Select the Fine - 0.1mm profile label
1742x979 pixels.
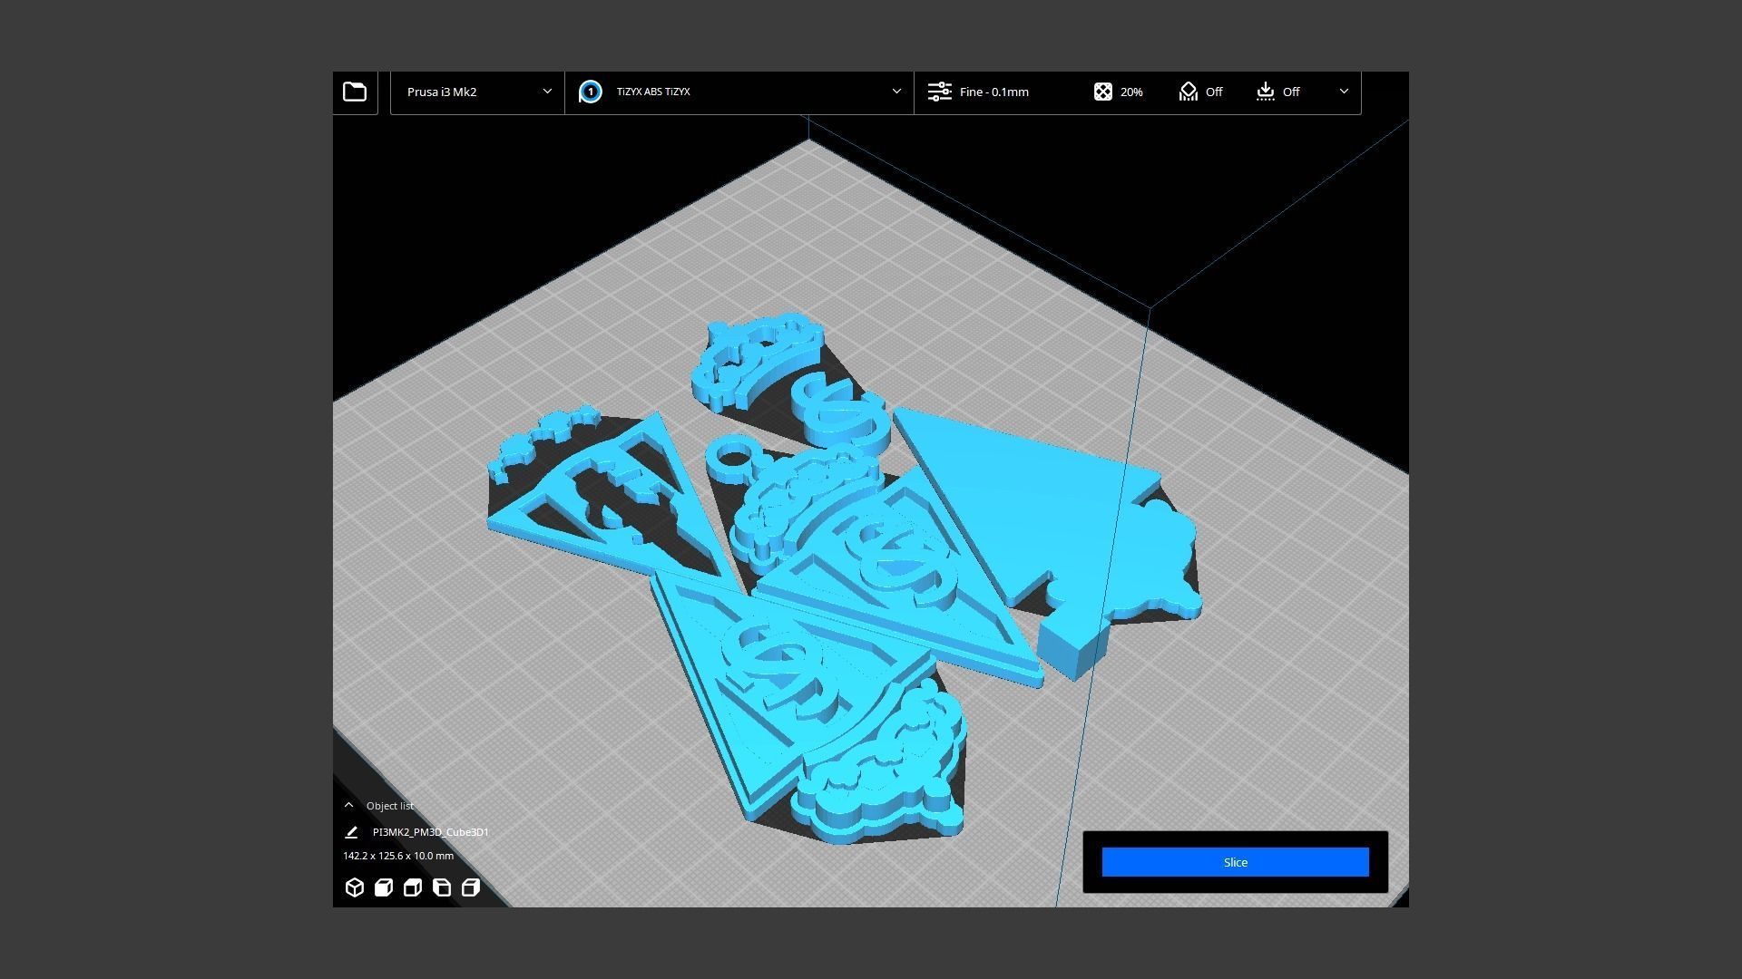click(994, 92)
